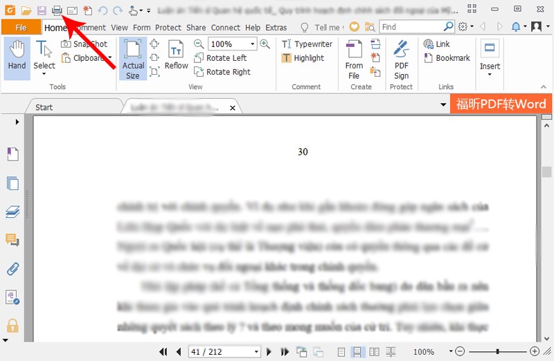Enable continuous page display mode
554x361 pixels.
pyautogui.click(x=358, y=352)
